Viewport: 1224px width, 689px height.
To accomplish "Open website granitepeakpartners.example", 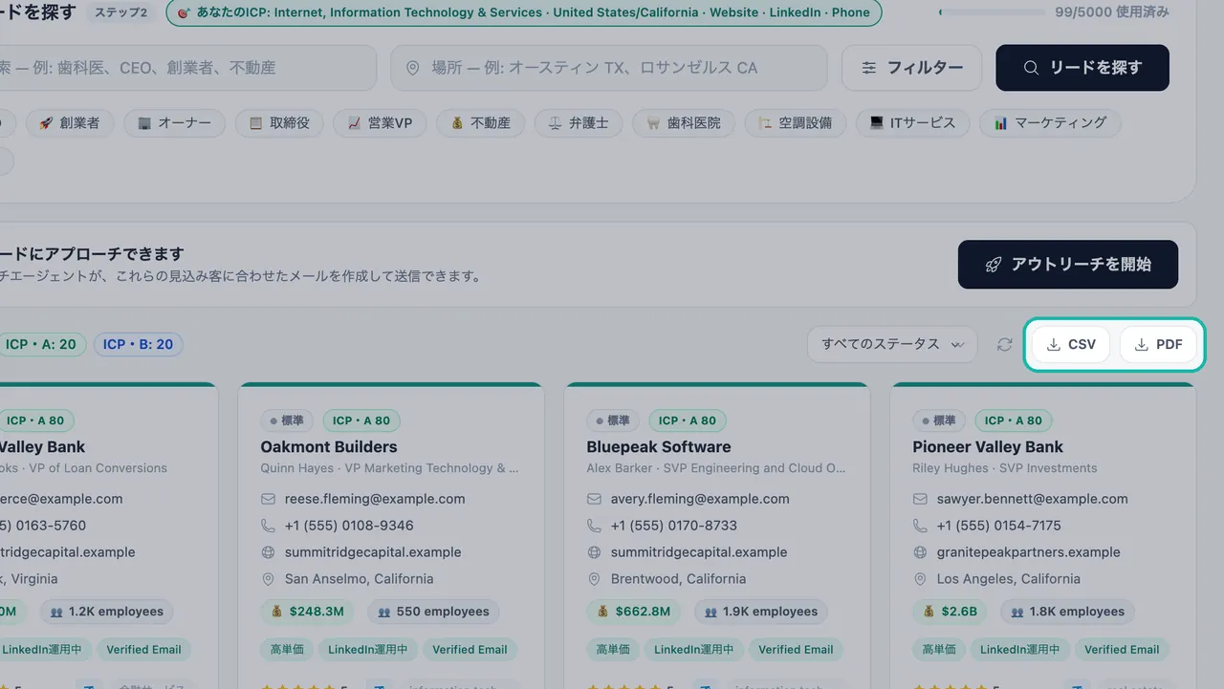I will pyautogui.click(x=1029, y=552).
